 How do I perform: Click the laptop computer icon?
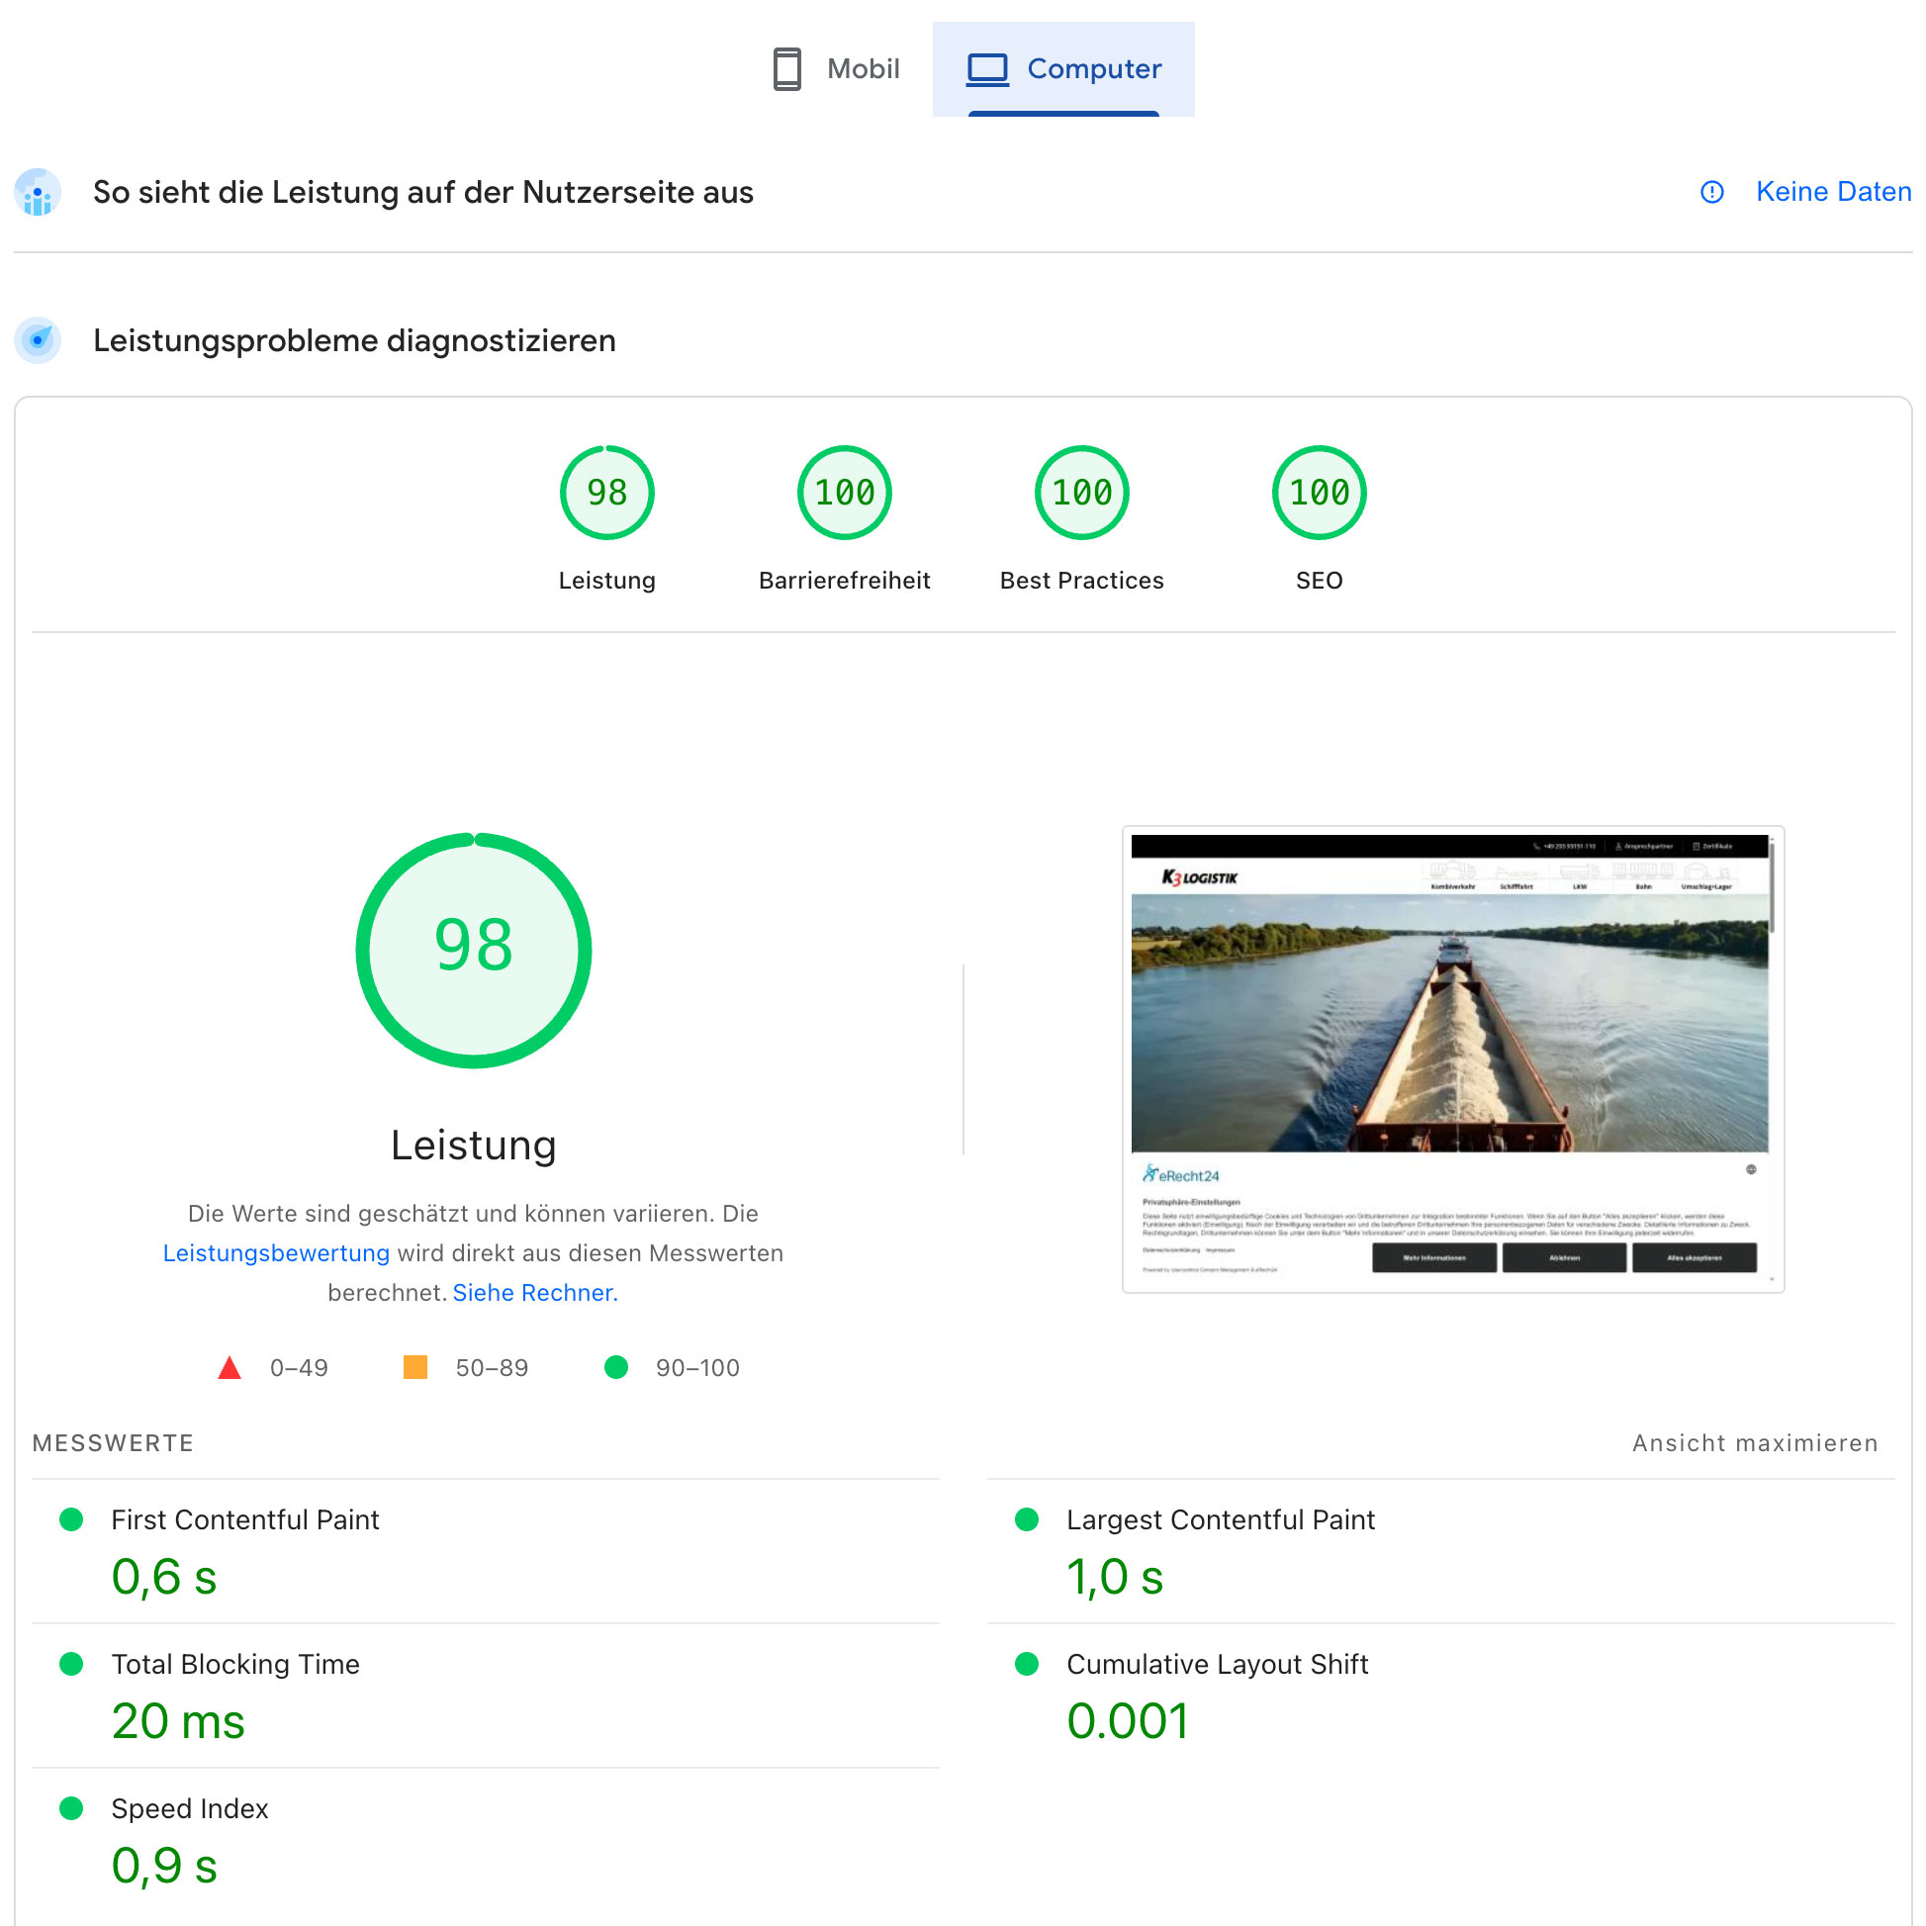pyautogui.click(x=987, y=69)
